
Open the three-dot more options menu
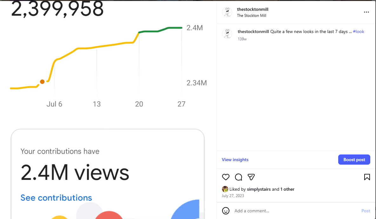(366, 12)
